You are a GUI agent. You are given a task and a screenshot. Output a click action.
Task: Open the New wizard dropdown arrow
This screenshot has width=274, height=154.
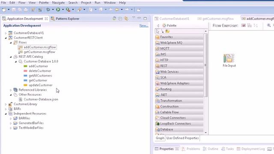9,10
